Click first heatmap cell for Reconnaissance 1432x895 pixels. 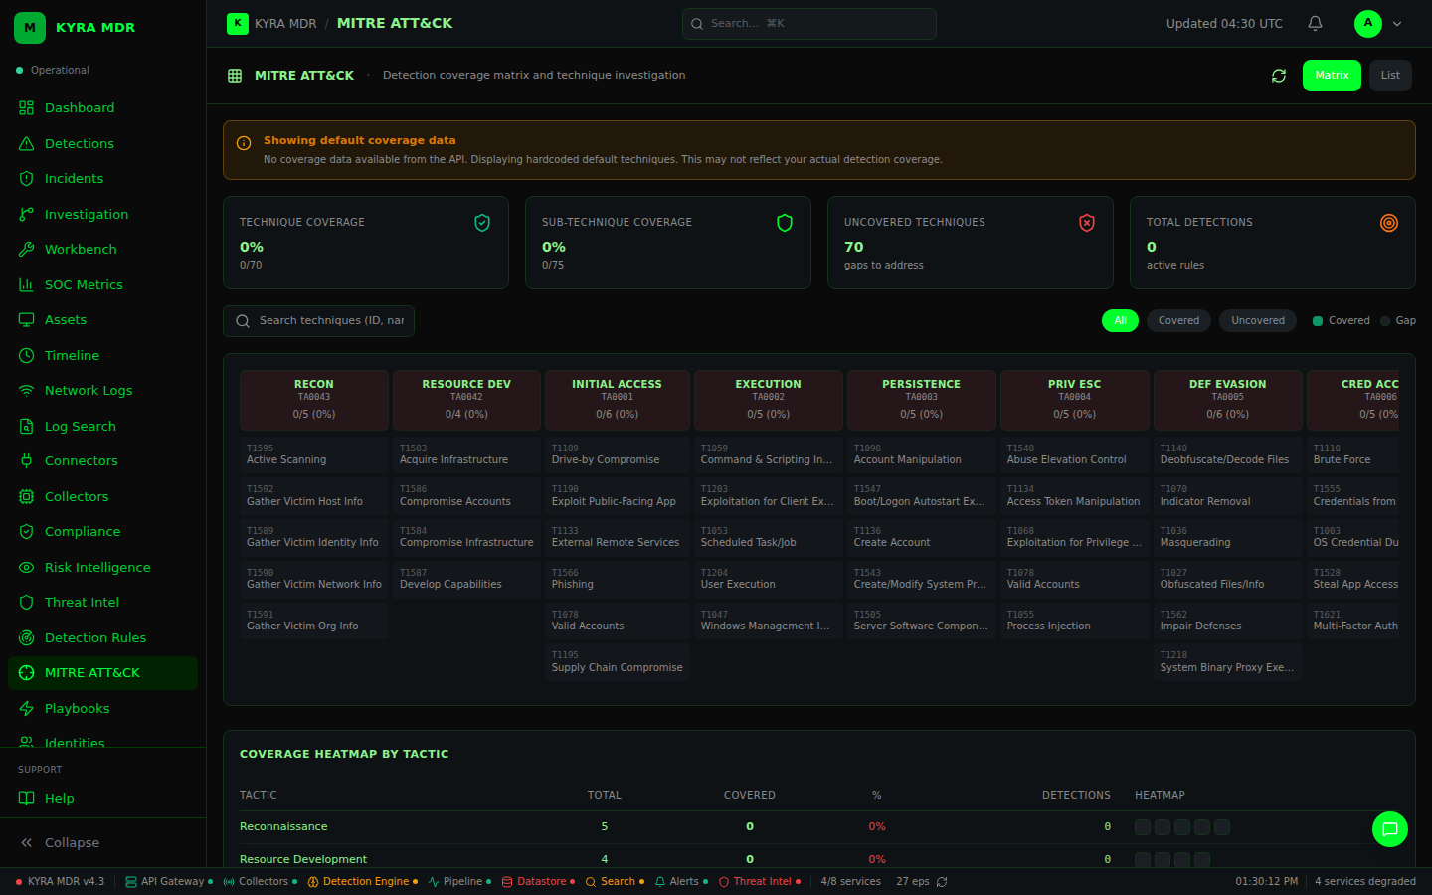point(1143,827)
